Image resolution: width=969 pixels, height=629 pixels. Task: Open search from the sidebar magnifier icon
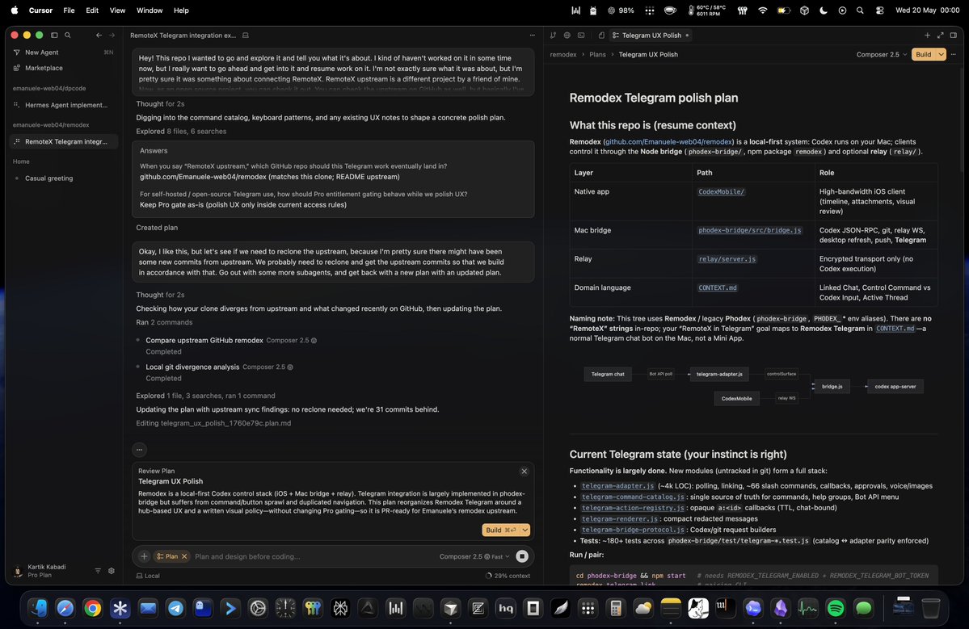click(x=68, y=36)
